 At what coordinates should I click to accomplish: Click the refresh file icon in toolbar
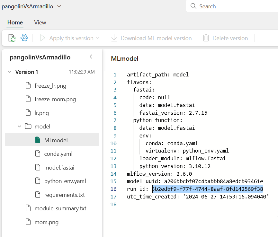pyautogui.click(x=12, y=38)
